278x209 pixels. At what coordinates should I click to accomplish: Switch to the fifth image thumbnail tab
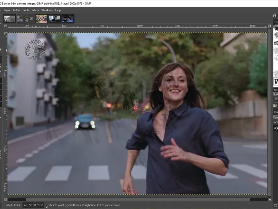click(x=68, y=18)
